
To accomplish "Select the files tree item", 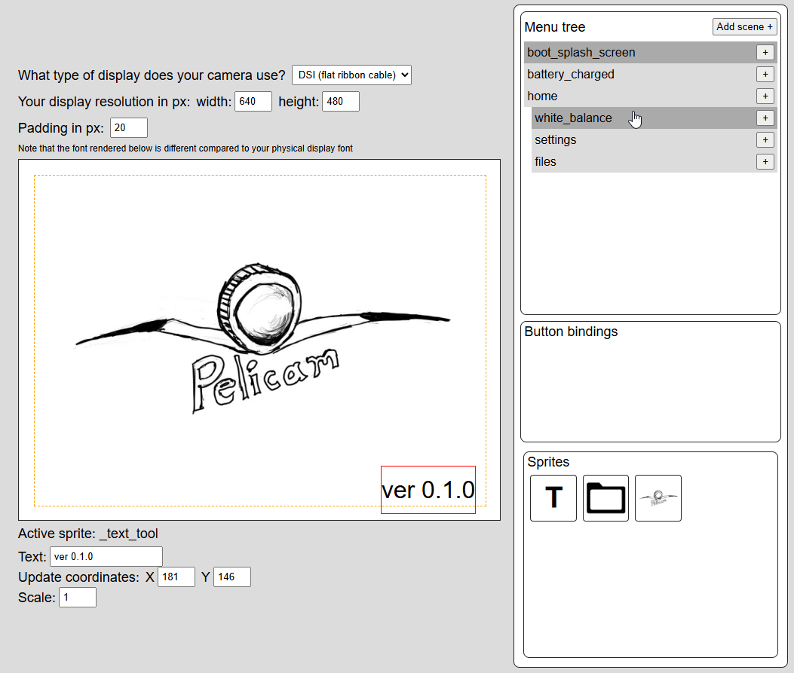I will [x=545, y=162].
